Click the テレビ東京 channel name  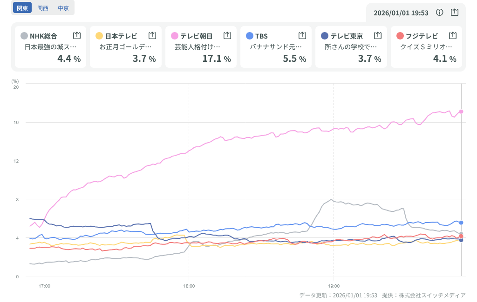click(x=347, y=36)
